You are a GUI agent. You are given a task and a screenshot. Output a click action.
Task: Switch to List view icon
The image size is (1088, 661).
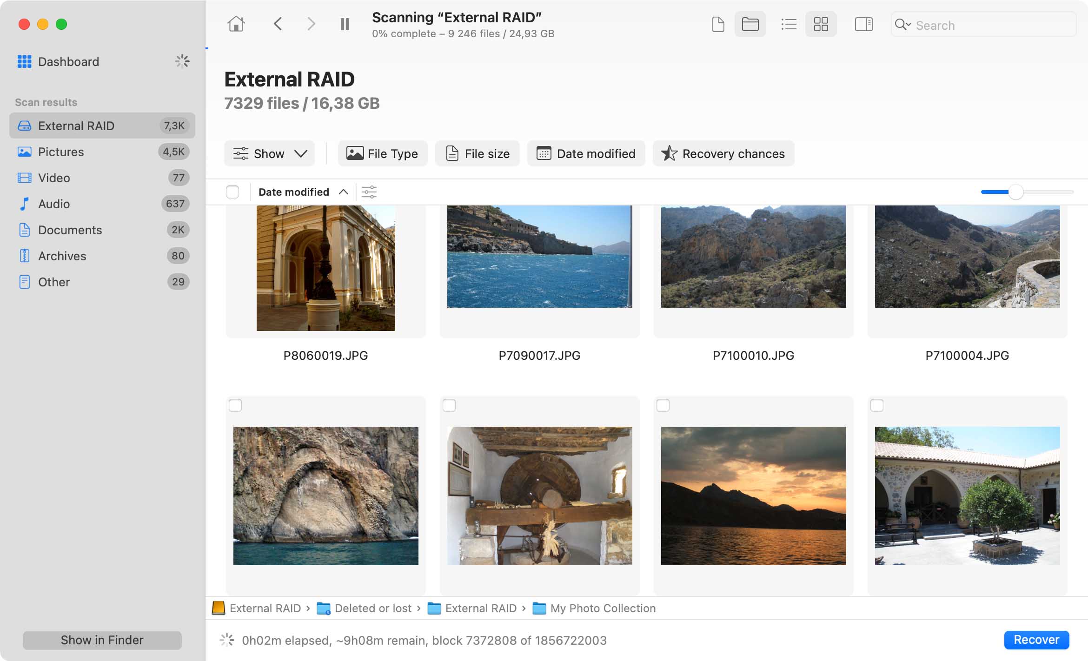tap(789, 24)
